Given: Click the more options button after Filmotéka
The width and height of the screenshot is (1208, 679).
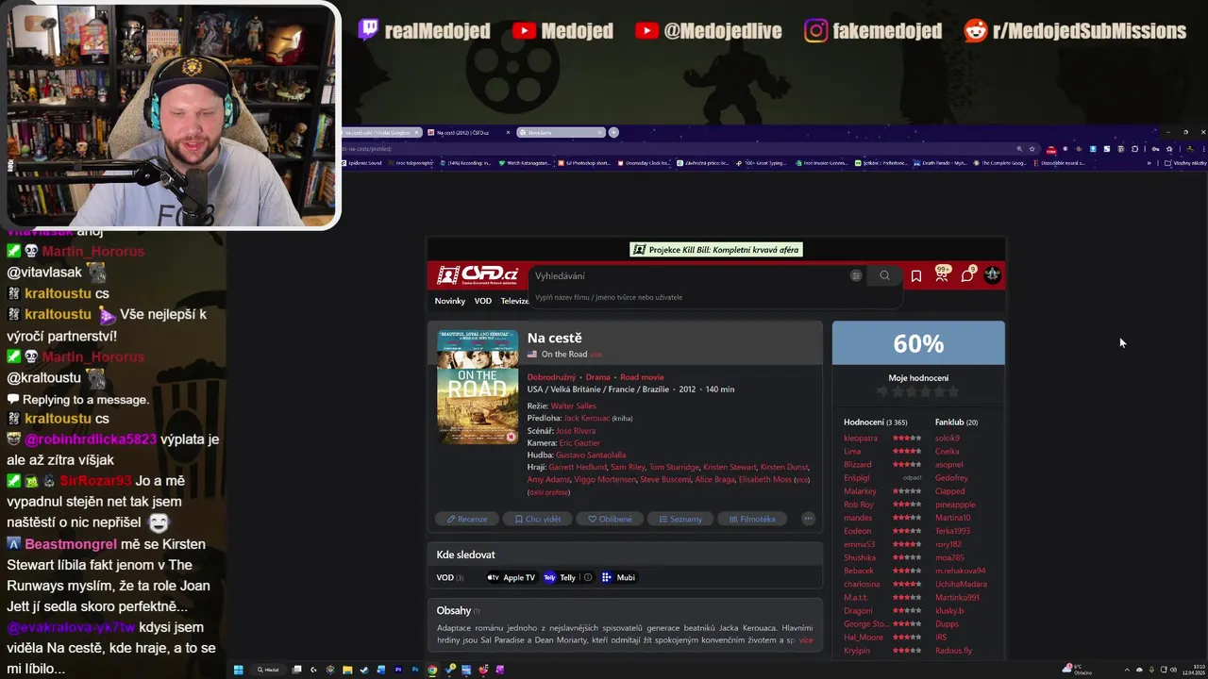Looking at the screenshot, I should (x=808, y=519).
